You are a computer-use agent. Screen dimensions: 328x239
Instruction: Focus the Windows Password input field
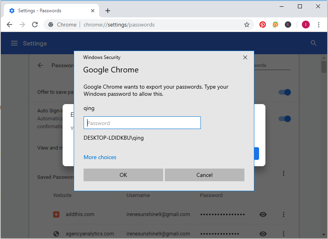pyautogui.click(x=142, y=123)
